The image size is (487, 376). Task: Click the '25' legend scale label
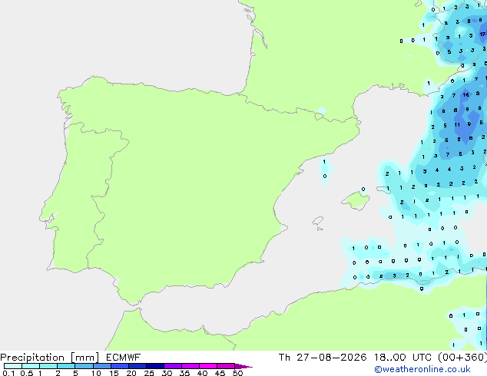click(x=149, y=373)
